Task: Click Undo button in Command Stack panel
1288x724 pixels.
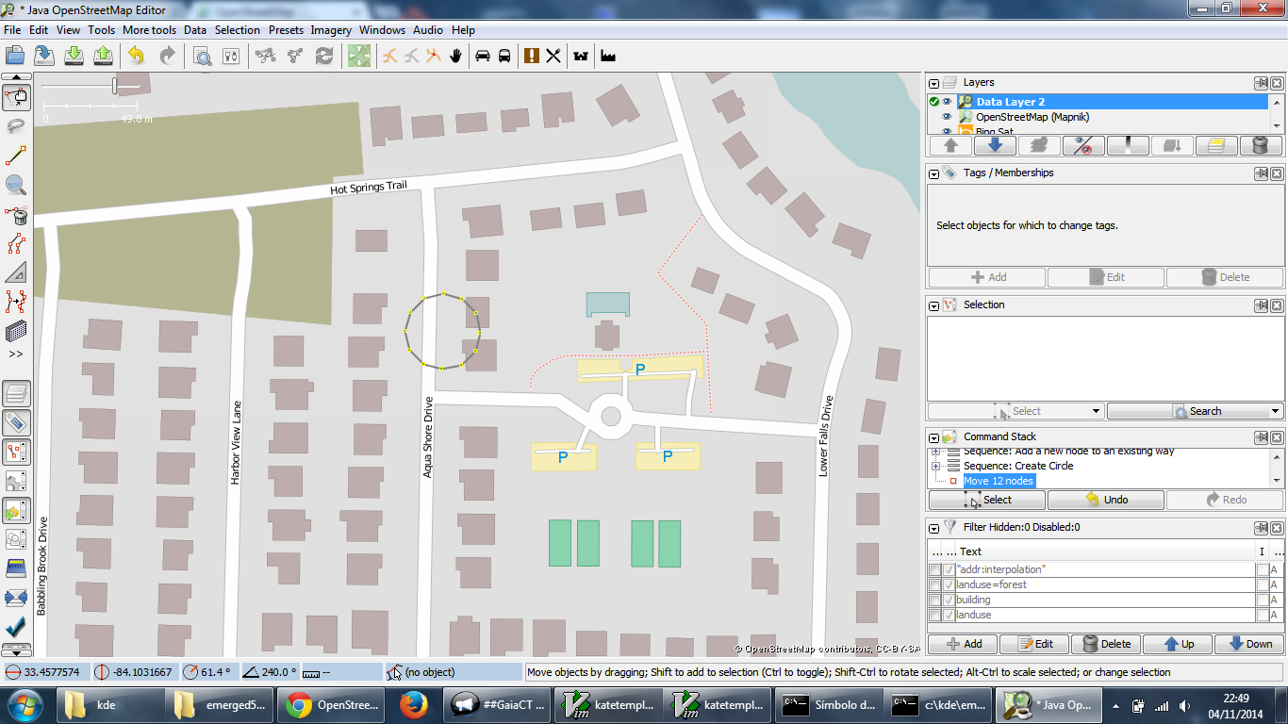Action: coord(1105,500)
